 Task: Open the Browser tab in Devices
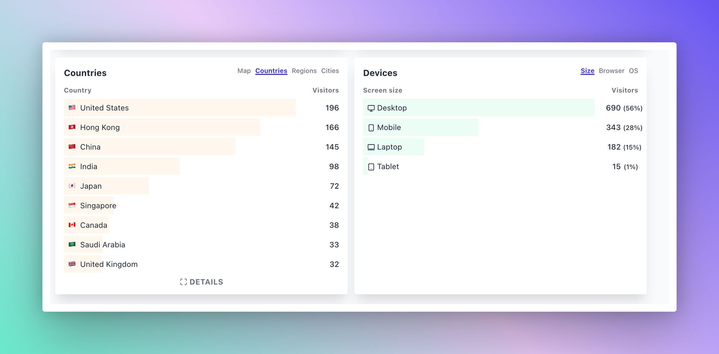[x=612, y=71]
